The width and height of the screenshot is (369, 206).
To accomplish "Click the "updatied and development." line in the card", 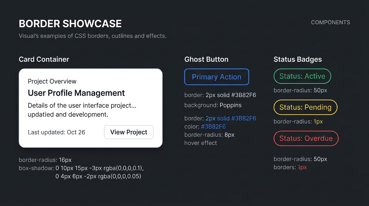I will pyautogui.click(x=68, y=115).
